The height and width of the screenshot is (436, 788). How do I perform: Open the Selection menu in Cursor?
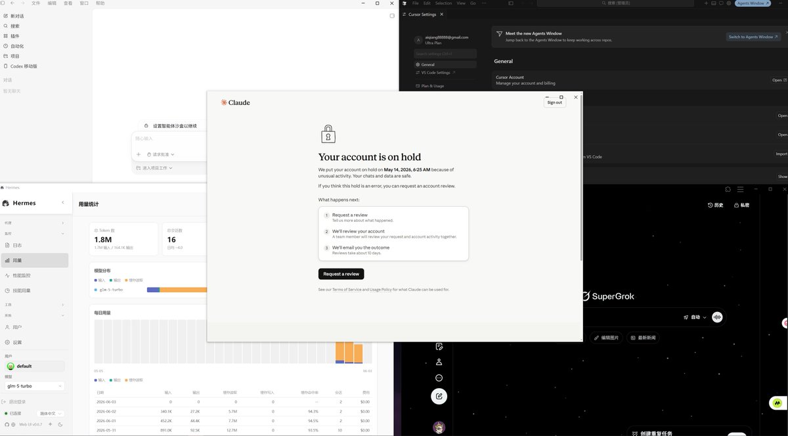tap(443, 3)
